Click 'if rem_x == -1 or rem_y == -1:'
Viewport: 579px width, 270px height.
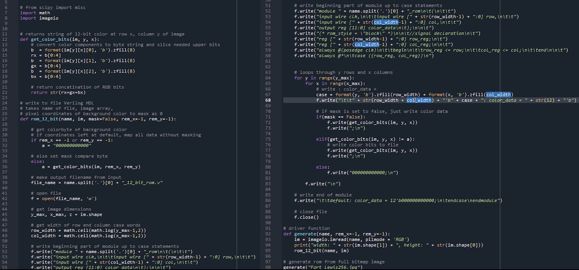pyautogui.click(x=72, y=140)
